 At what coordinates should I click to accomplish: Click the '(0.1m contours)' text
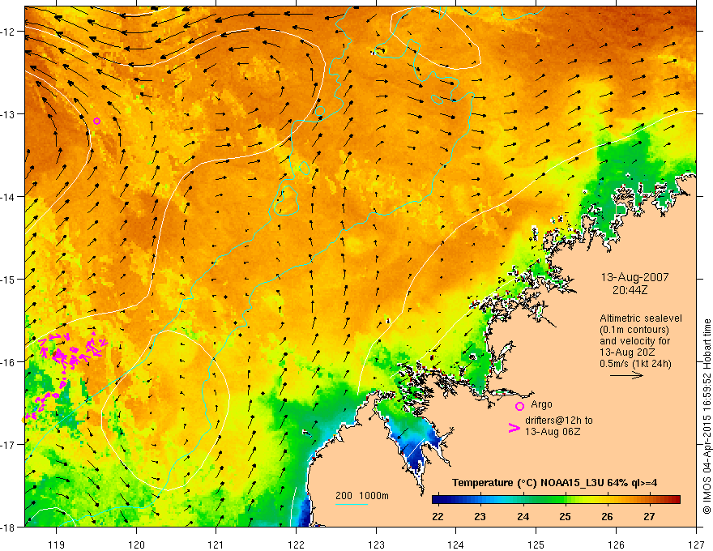pos(634,330)
